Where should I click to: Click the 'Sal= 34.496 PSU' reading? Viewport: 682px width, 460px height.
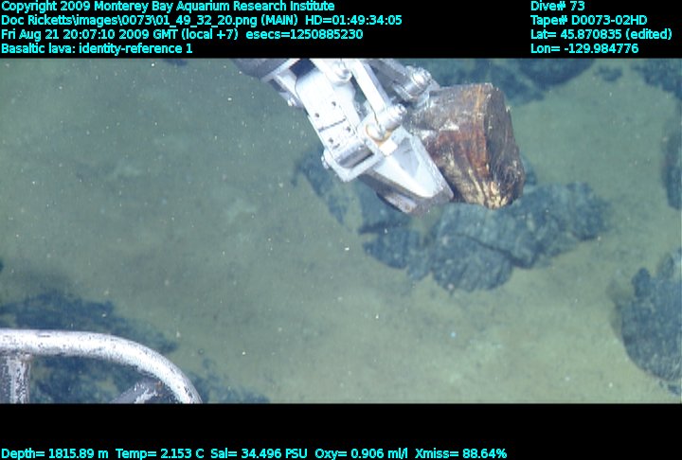[x=259, y=453]
